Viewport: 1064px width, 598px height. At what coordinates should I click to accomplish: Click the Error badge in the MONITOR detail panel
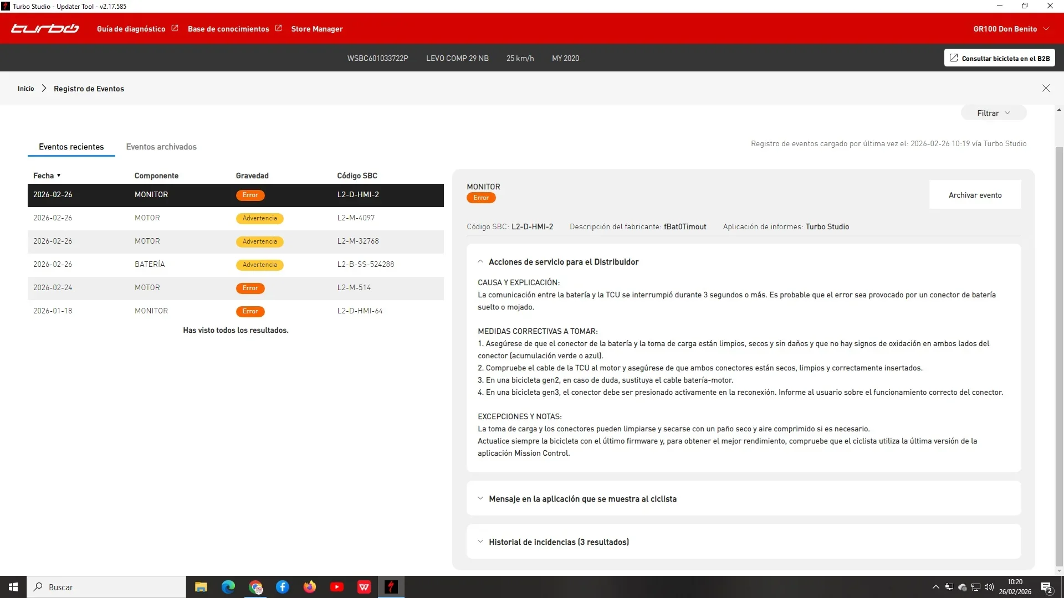point(481,198)
